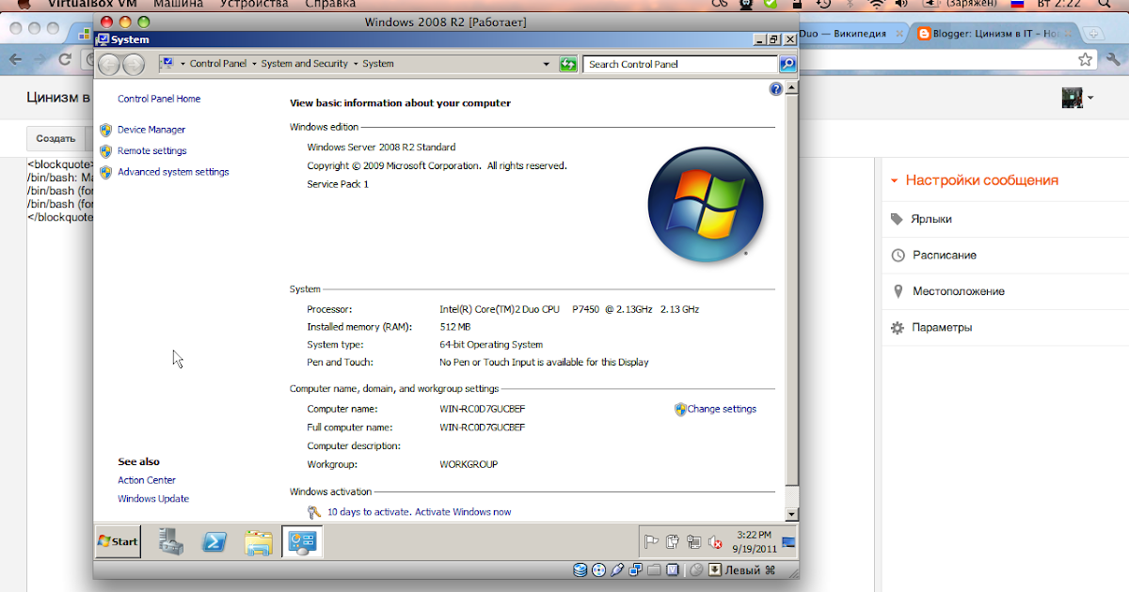The image size is (1129, 592).
Task: Click the muted speaker tray icon
Action: click(x=715, y=541)
